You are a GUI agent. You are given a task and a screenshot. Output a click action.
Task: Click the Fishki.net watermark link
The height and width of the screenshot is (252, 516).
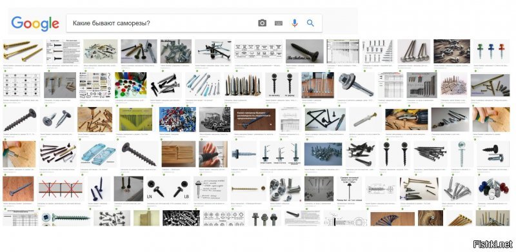(x=493, y=244)
